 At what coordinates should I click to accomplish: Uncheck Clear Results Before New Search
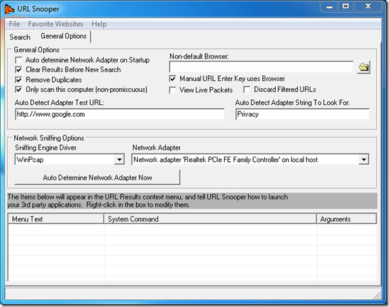(x=19, y=70)
